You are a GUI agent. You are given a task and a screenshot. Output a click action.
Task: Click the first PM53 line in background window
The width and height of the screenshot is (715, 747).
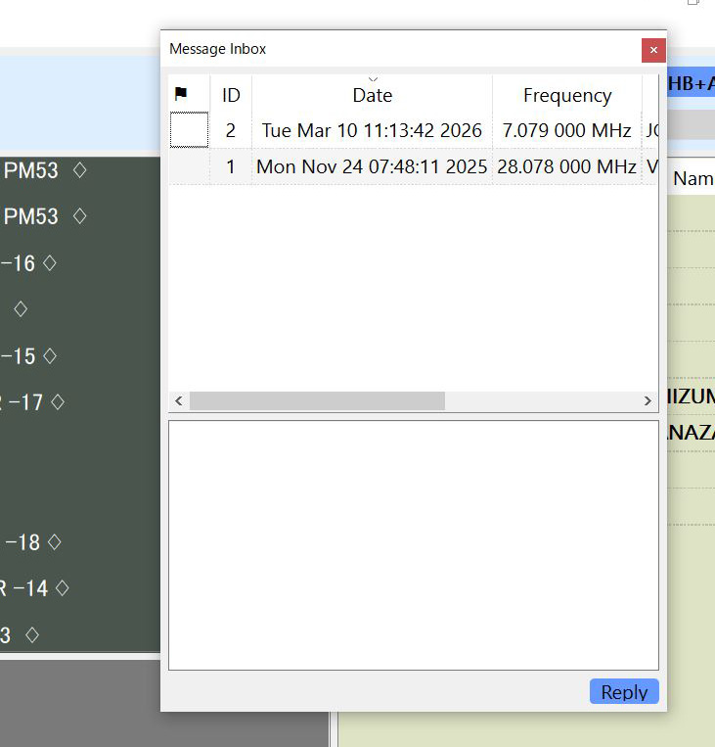tap(45, 170)
